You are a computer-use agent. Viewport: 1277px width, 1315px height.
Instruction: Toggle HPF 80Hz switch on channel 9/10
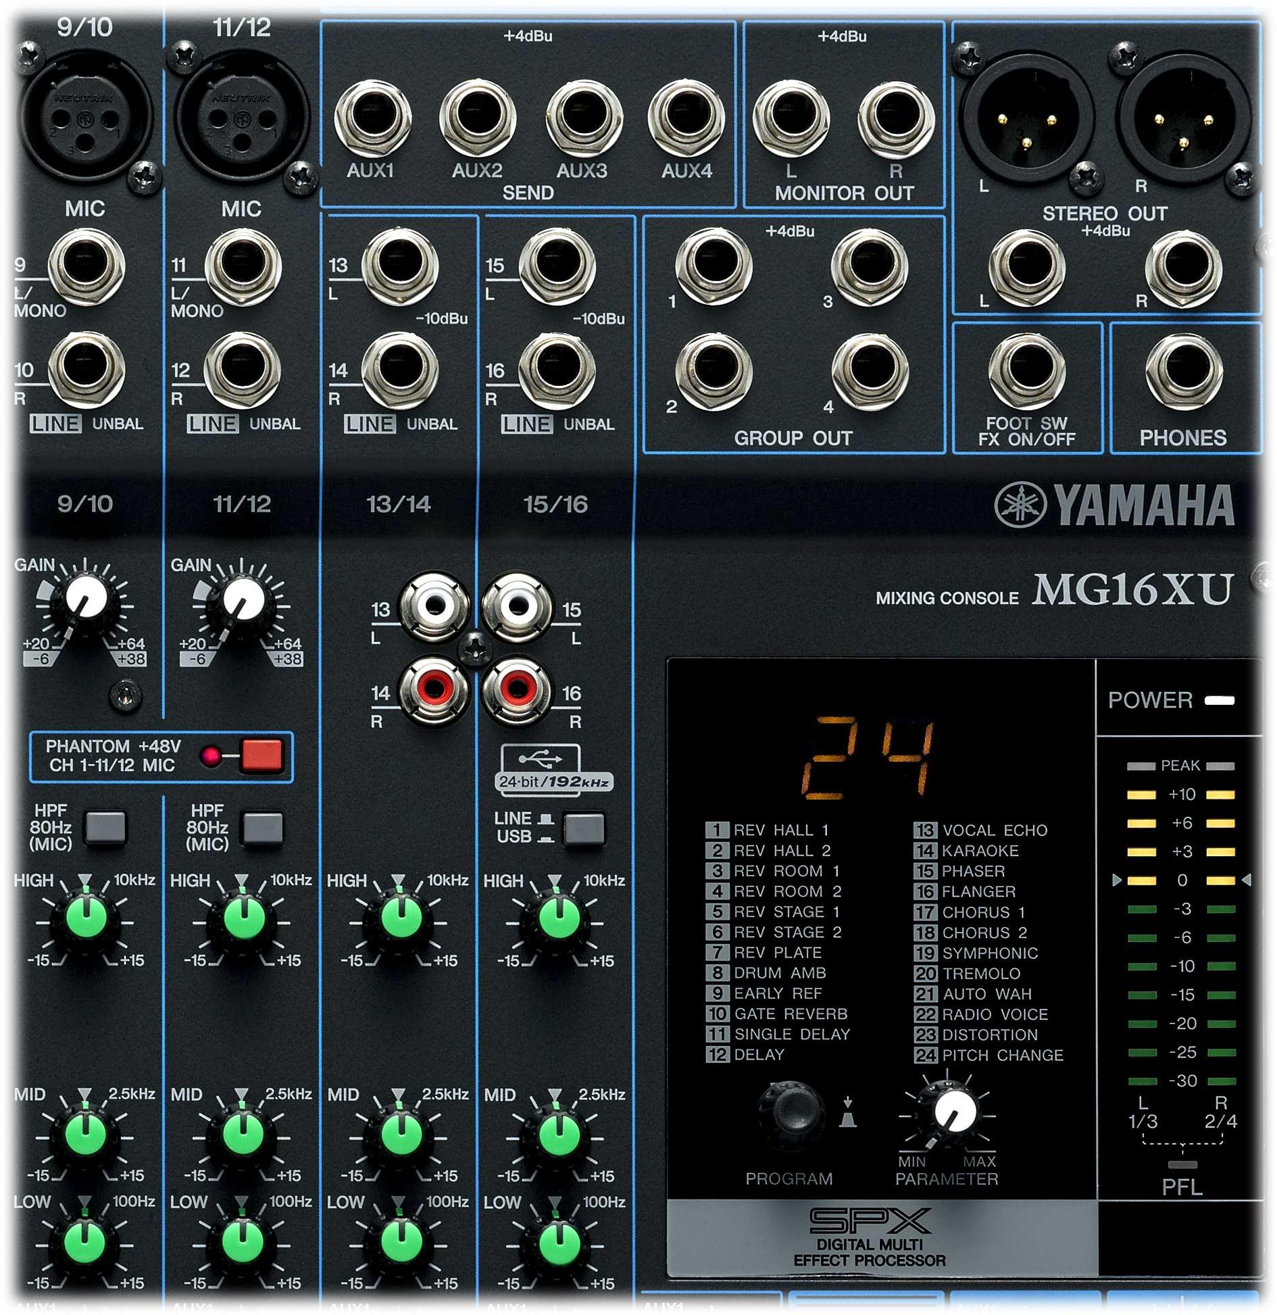(105, 827)
